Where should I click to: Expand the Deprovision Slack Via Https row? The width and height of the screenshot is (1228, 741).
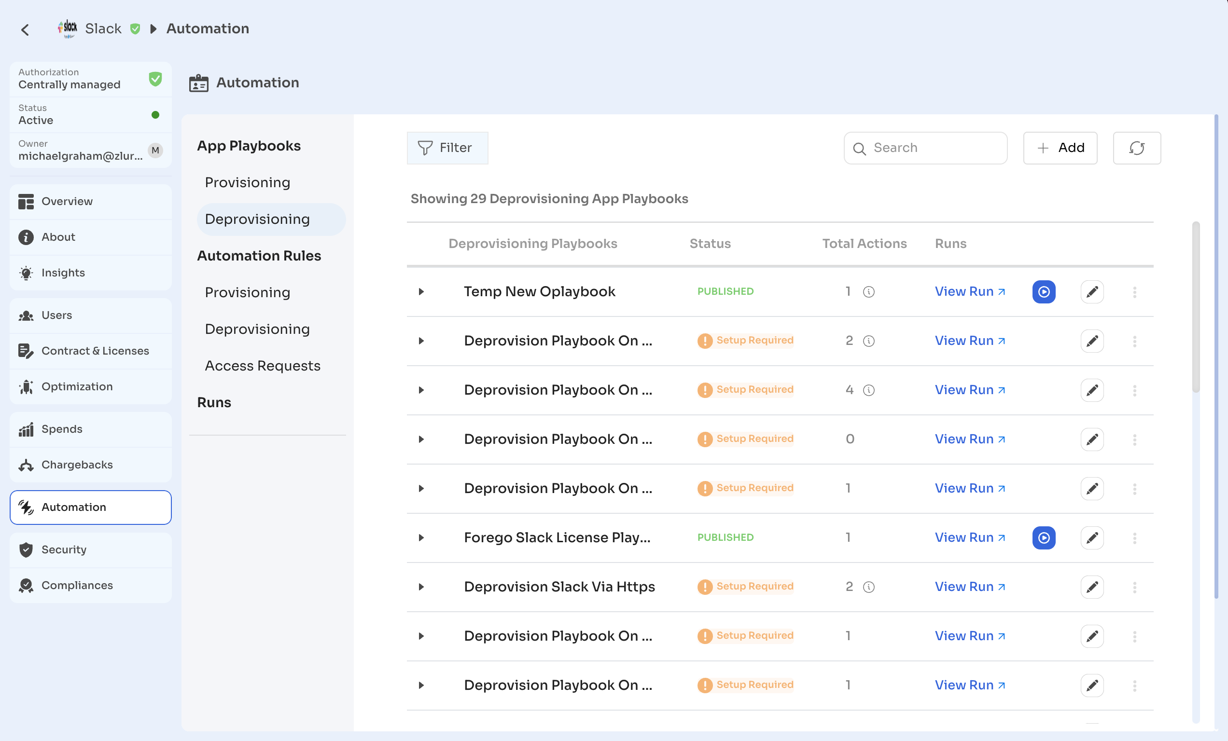[x=421, y=587]
